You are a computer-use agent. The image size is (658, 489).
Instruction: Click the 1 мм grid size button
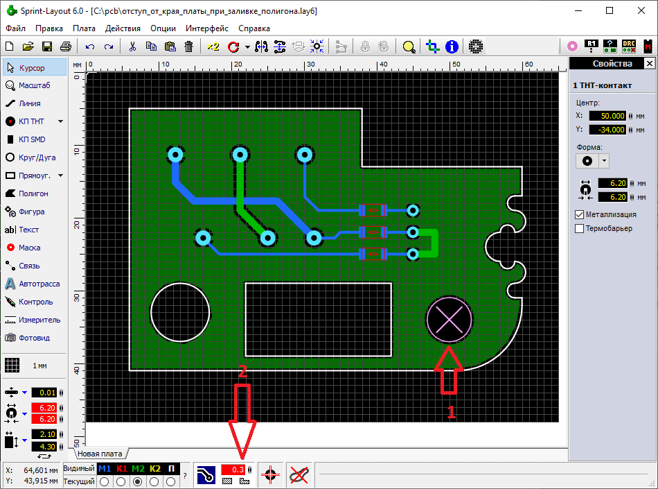point(33,365)
